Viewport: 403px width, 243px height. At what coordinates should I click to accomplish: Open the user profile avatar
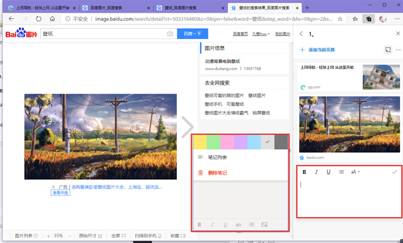(383, 19)
